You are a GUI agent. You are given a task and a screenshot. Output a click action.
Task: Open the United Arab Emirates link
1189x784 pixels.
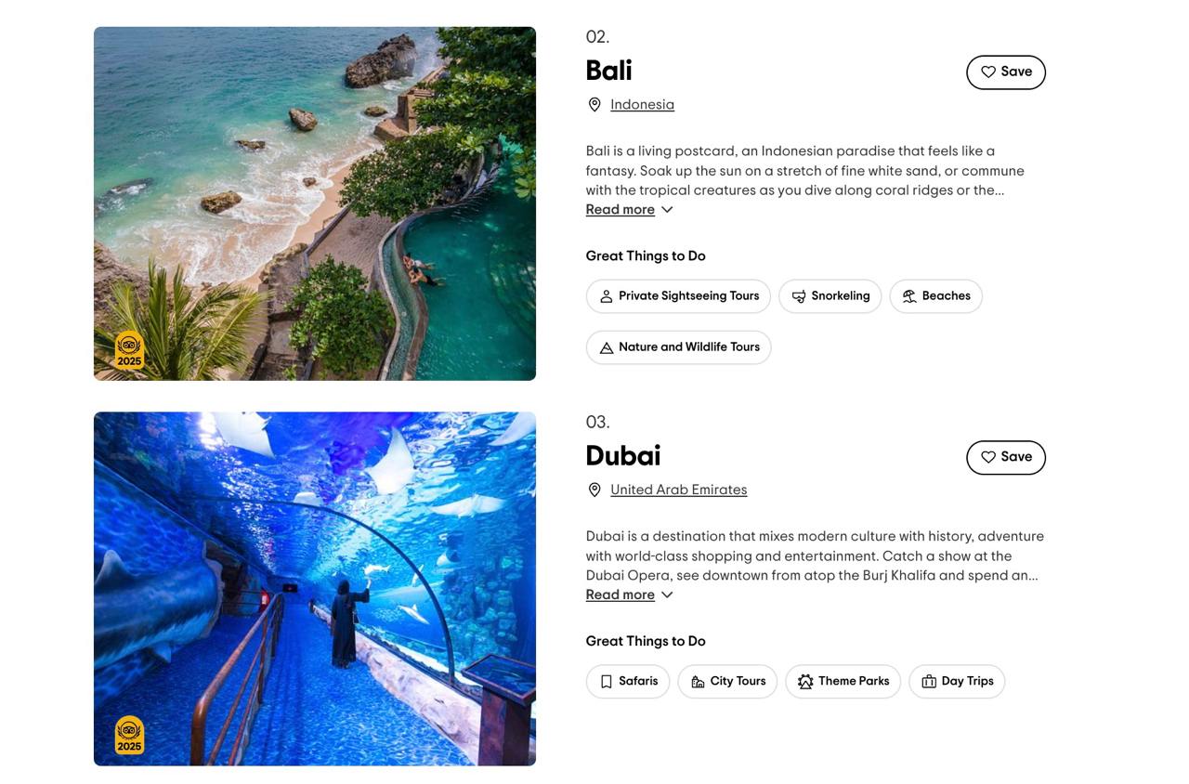(x=678, y=490)
